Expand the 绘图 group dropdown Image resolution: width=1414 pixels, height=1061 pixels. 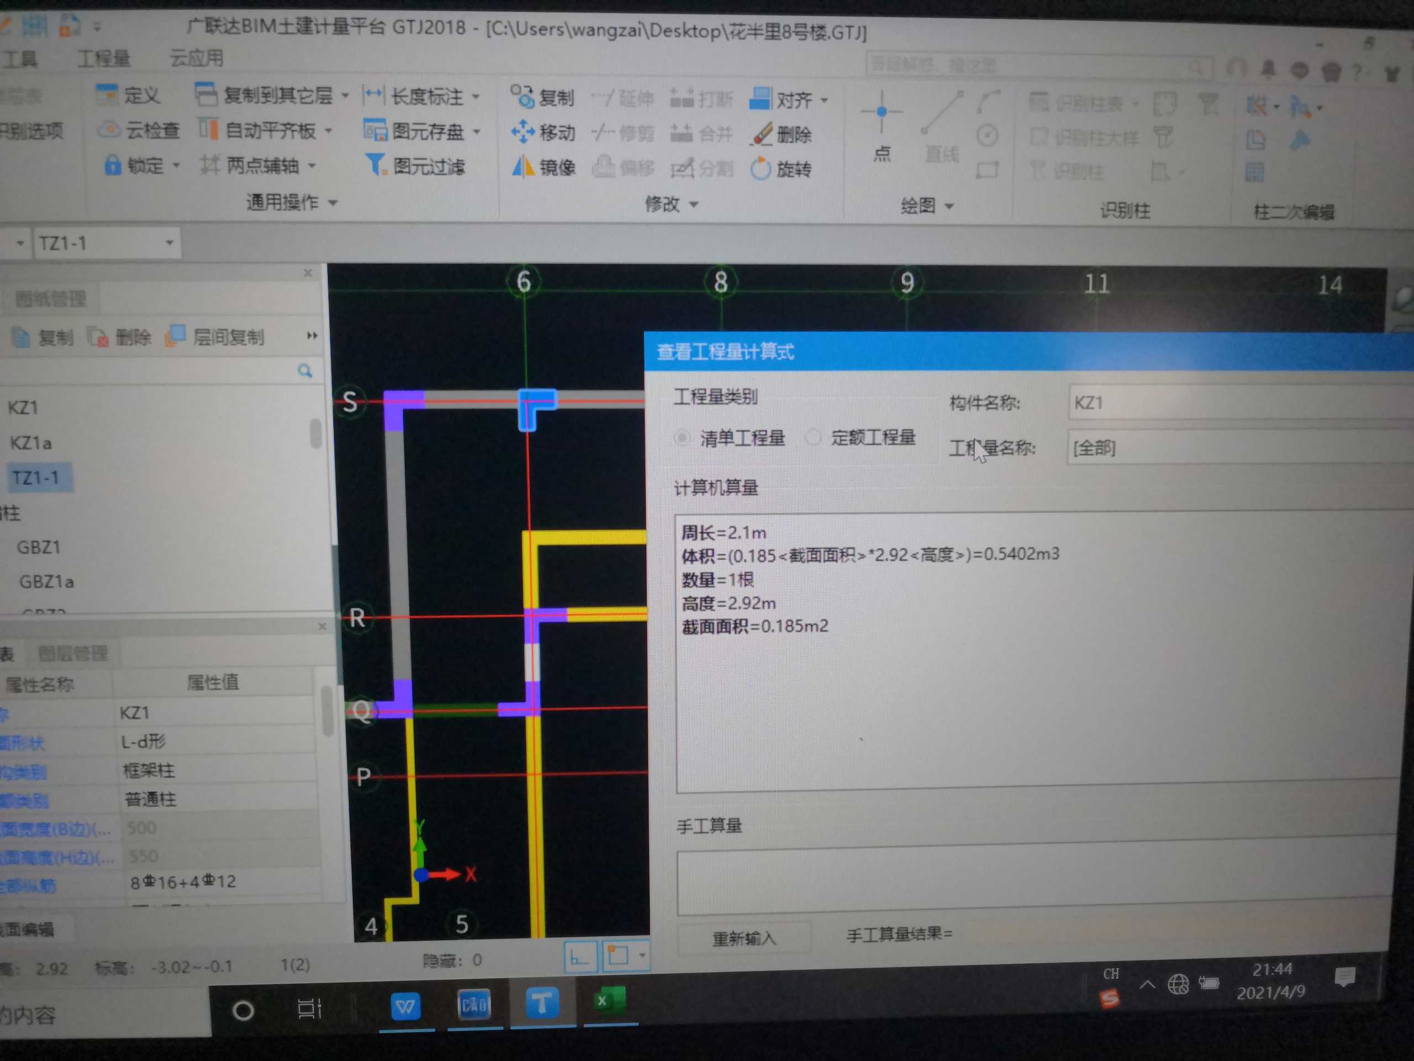tap(949, 207)
